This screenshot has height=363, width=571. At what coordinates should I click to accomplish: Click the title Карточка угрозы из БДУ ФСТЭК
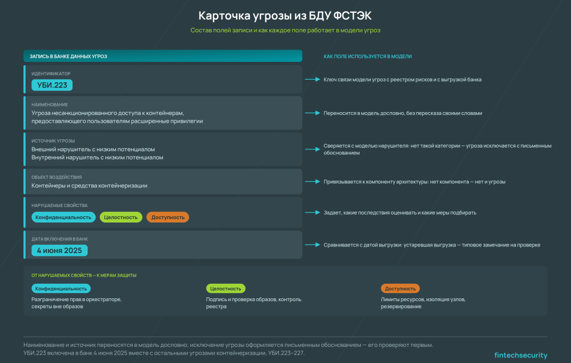point(285,16)
